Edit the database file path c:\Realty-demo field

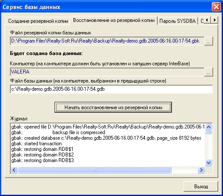(111, 89)
